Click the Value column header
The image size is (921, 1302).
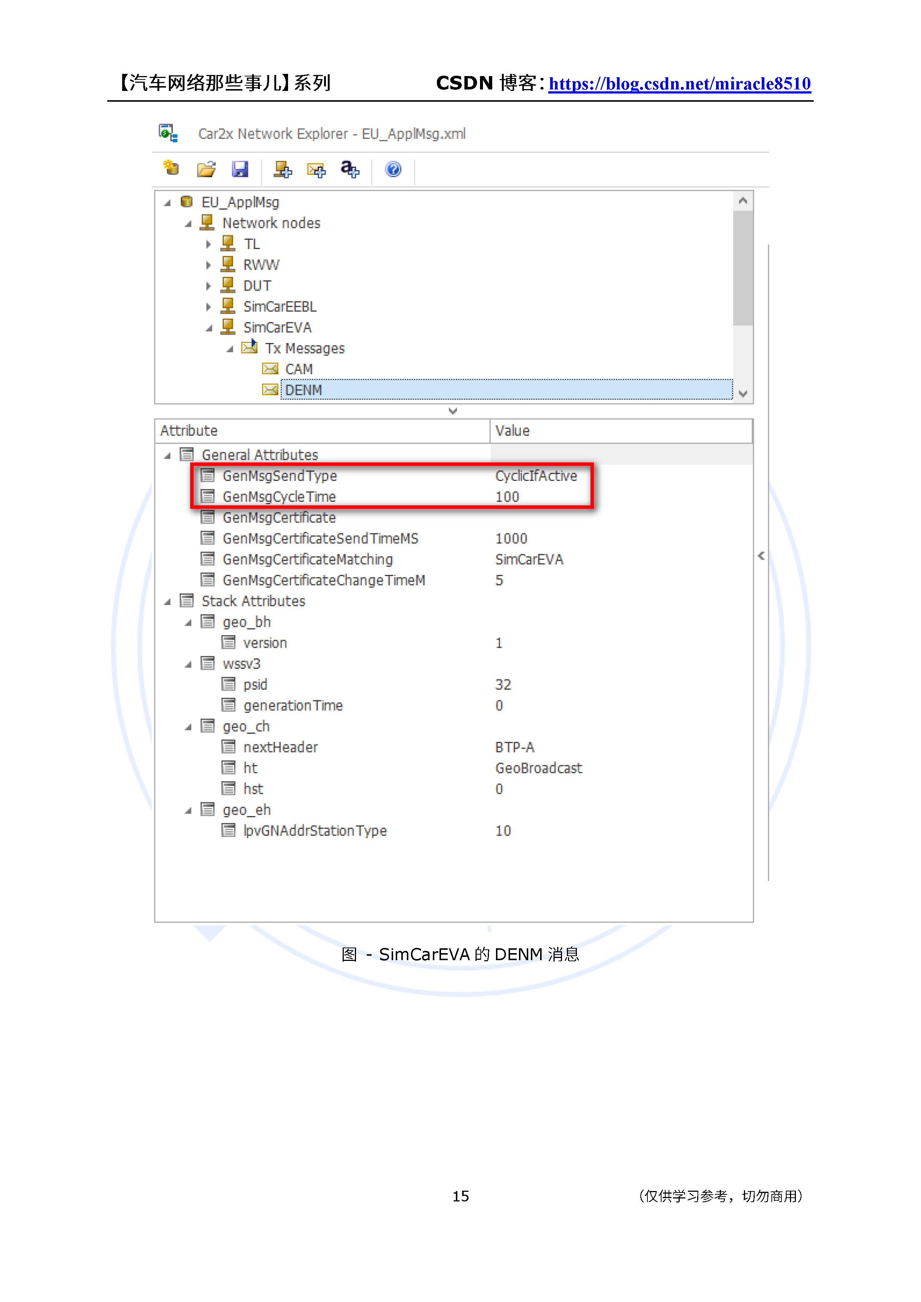(x=621, y=431)
